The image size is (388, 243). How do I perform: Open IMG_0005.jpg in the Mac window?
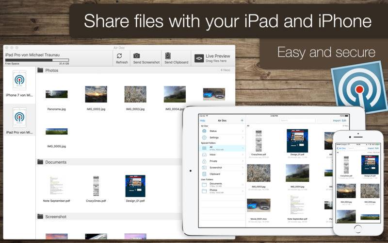pos(56,131)
